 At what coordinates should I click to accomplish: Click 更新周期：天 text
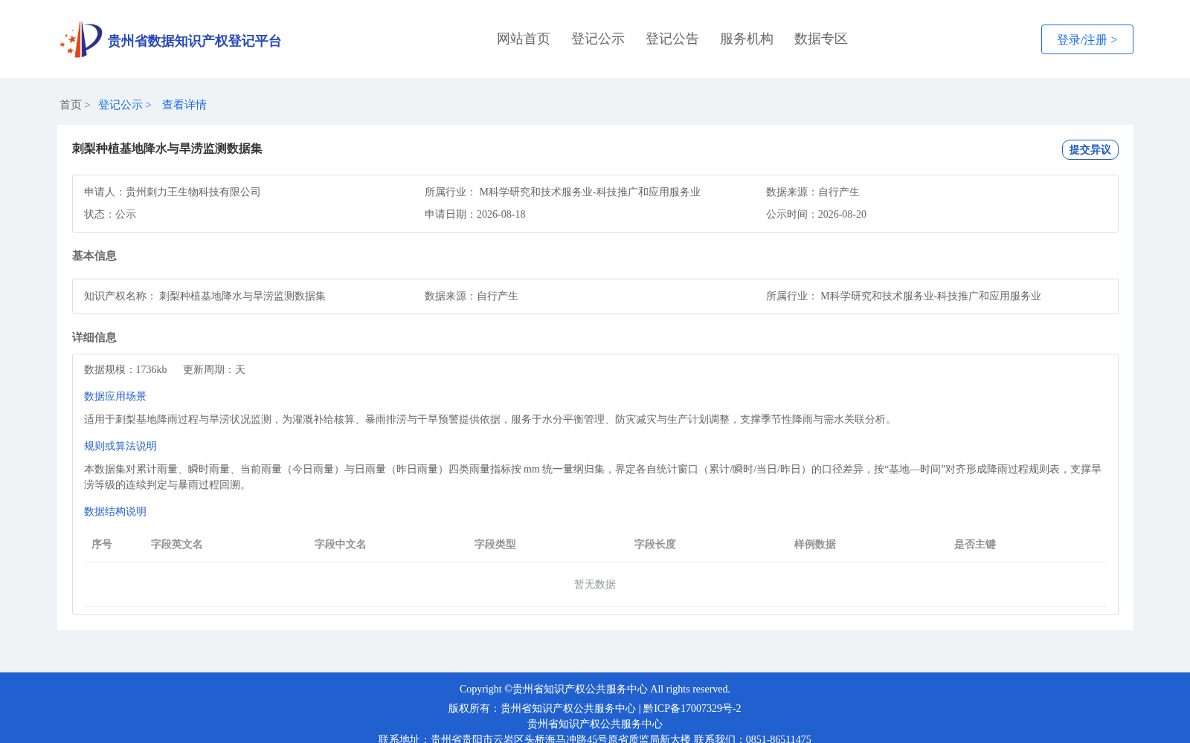[x=214, y=369]
